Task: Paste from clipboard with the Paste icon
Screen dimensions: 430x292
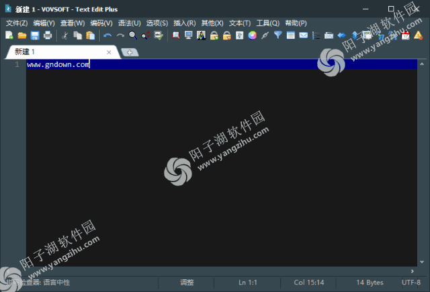Action: [x=91, y=35]
